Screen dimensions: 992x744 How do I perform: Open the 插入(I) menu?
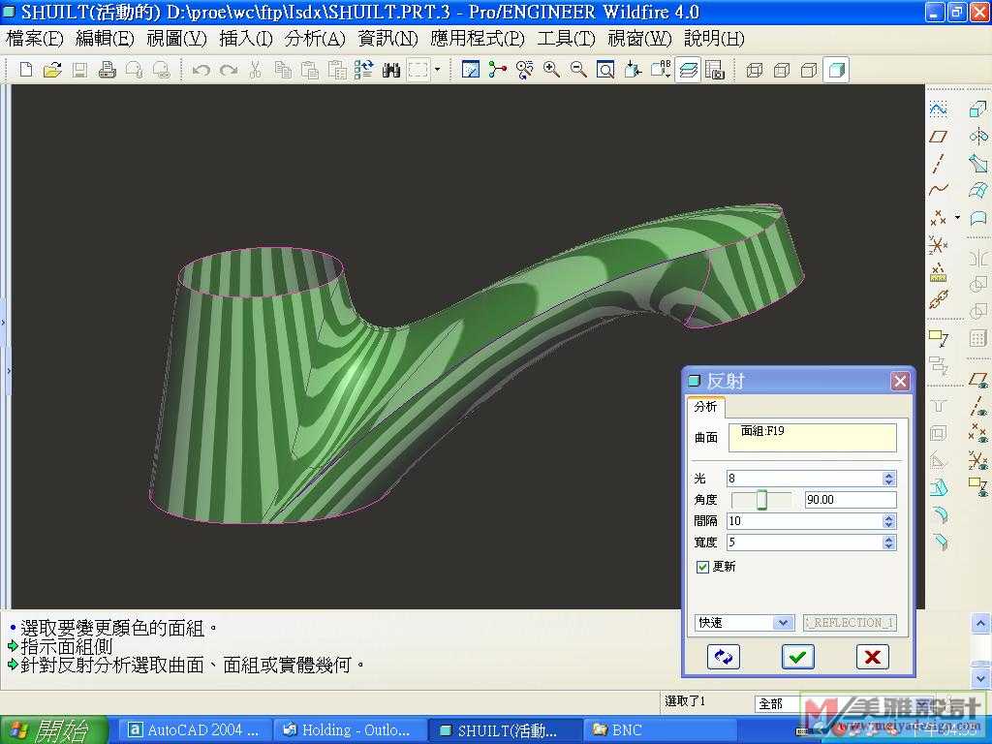246,39
